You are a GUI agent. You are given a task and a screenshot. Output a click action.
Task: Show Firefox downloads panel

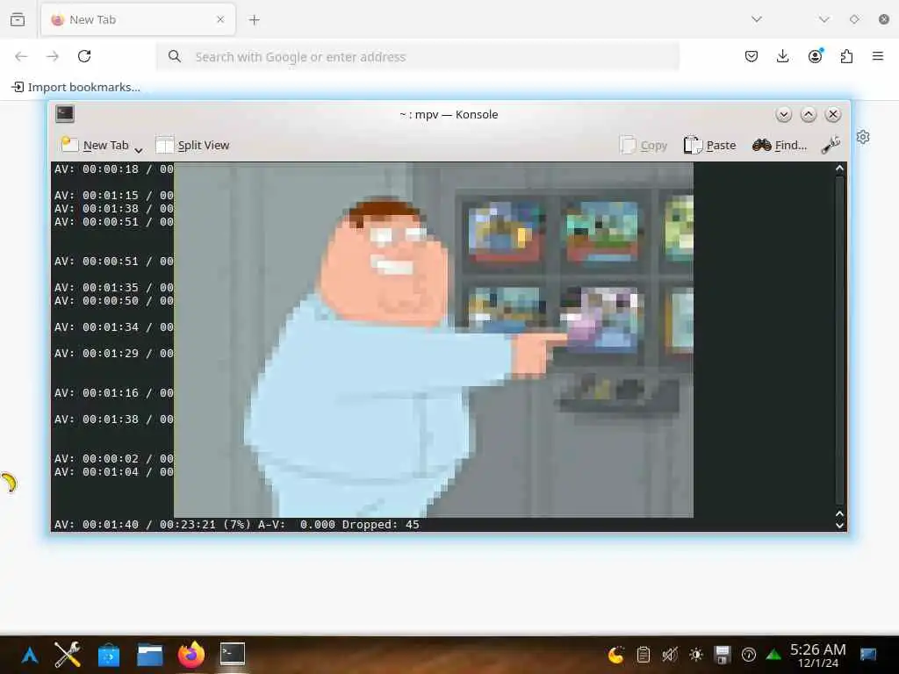tap(782, 56)
